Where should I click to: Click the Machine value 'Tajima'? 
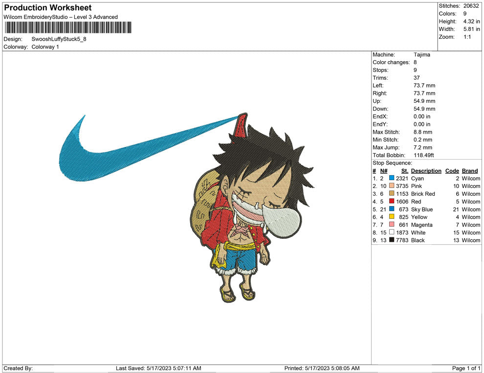(421, 54)
